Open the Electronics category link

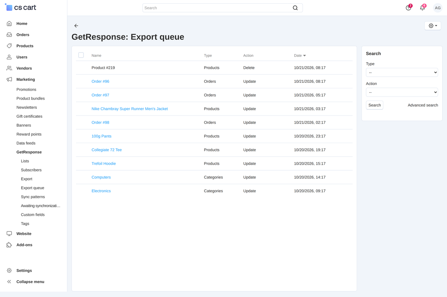101,191
